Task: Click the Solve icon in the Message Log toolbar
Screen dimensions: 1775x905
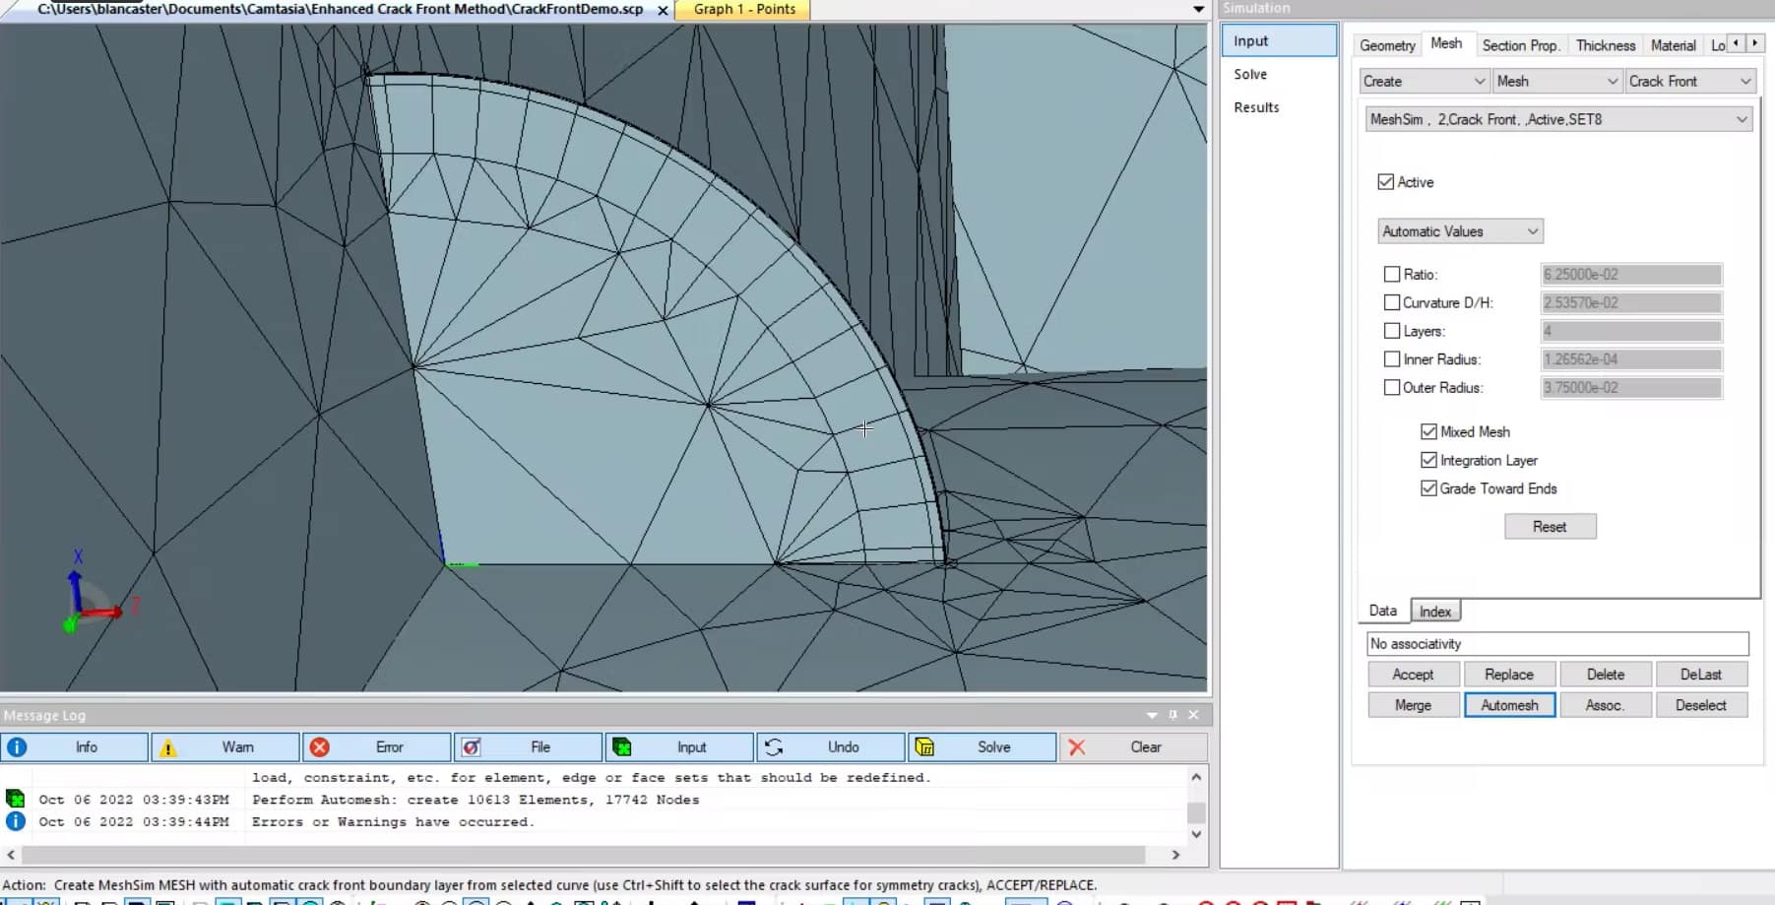Action: pos(926,747)
